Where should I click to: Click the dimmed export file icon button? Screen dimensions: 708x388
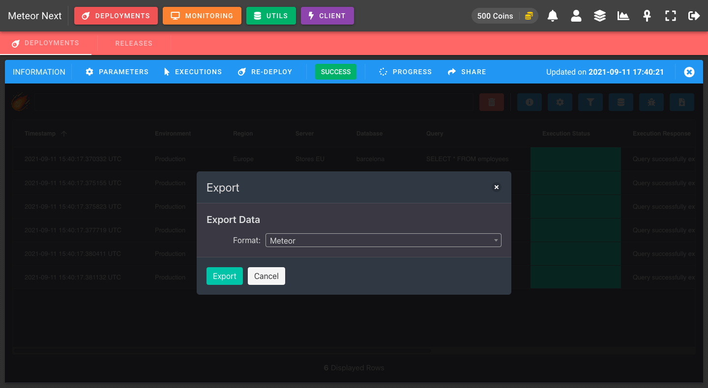pos(682,102)
